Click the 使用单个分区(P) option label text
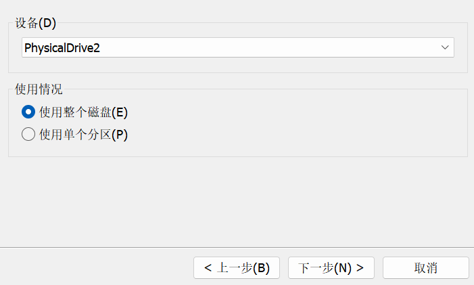The height and width of the screenshot is (285, 474). click(x=83, y=134)
